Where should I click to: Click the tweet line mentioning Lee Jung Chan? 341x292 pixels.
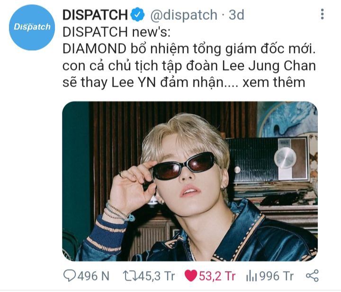(189, 66)
